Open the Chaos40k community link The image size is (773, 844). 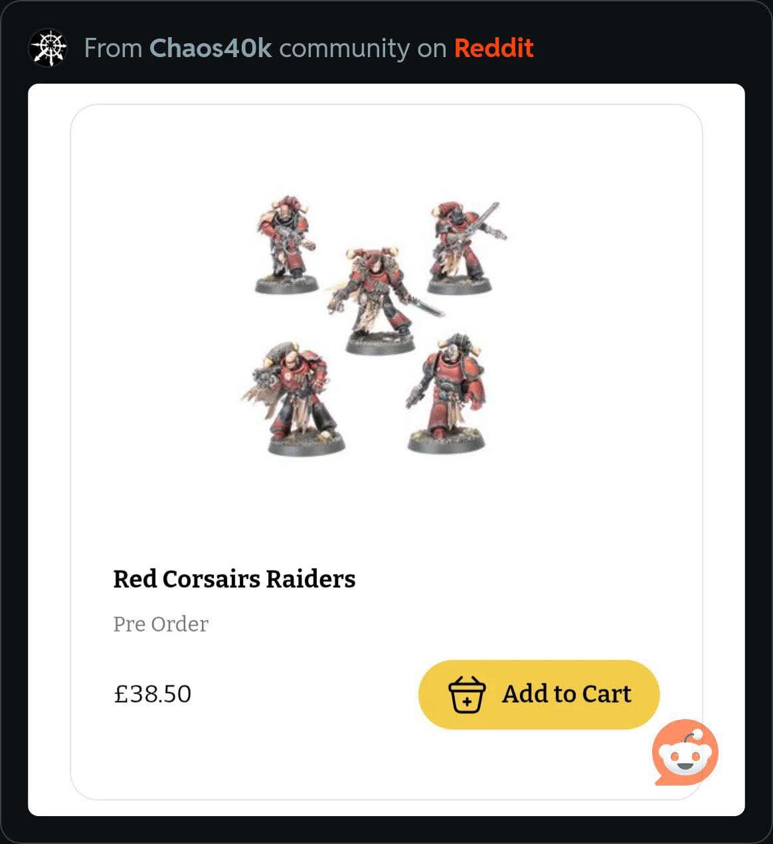[211, 48]
